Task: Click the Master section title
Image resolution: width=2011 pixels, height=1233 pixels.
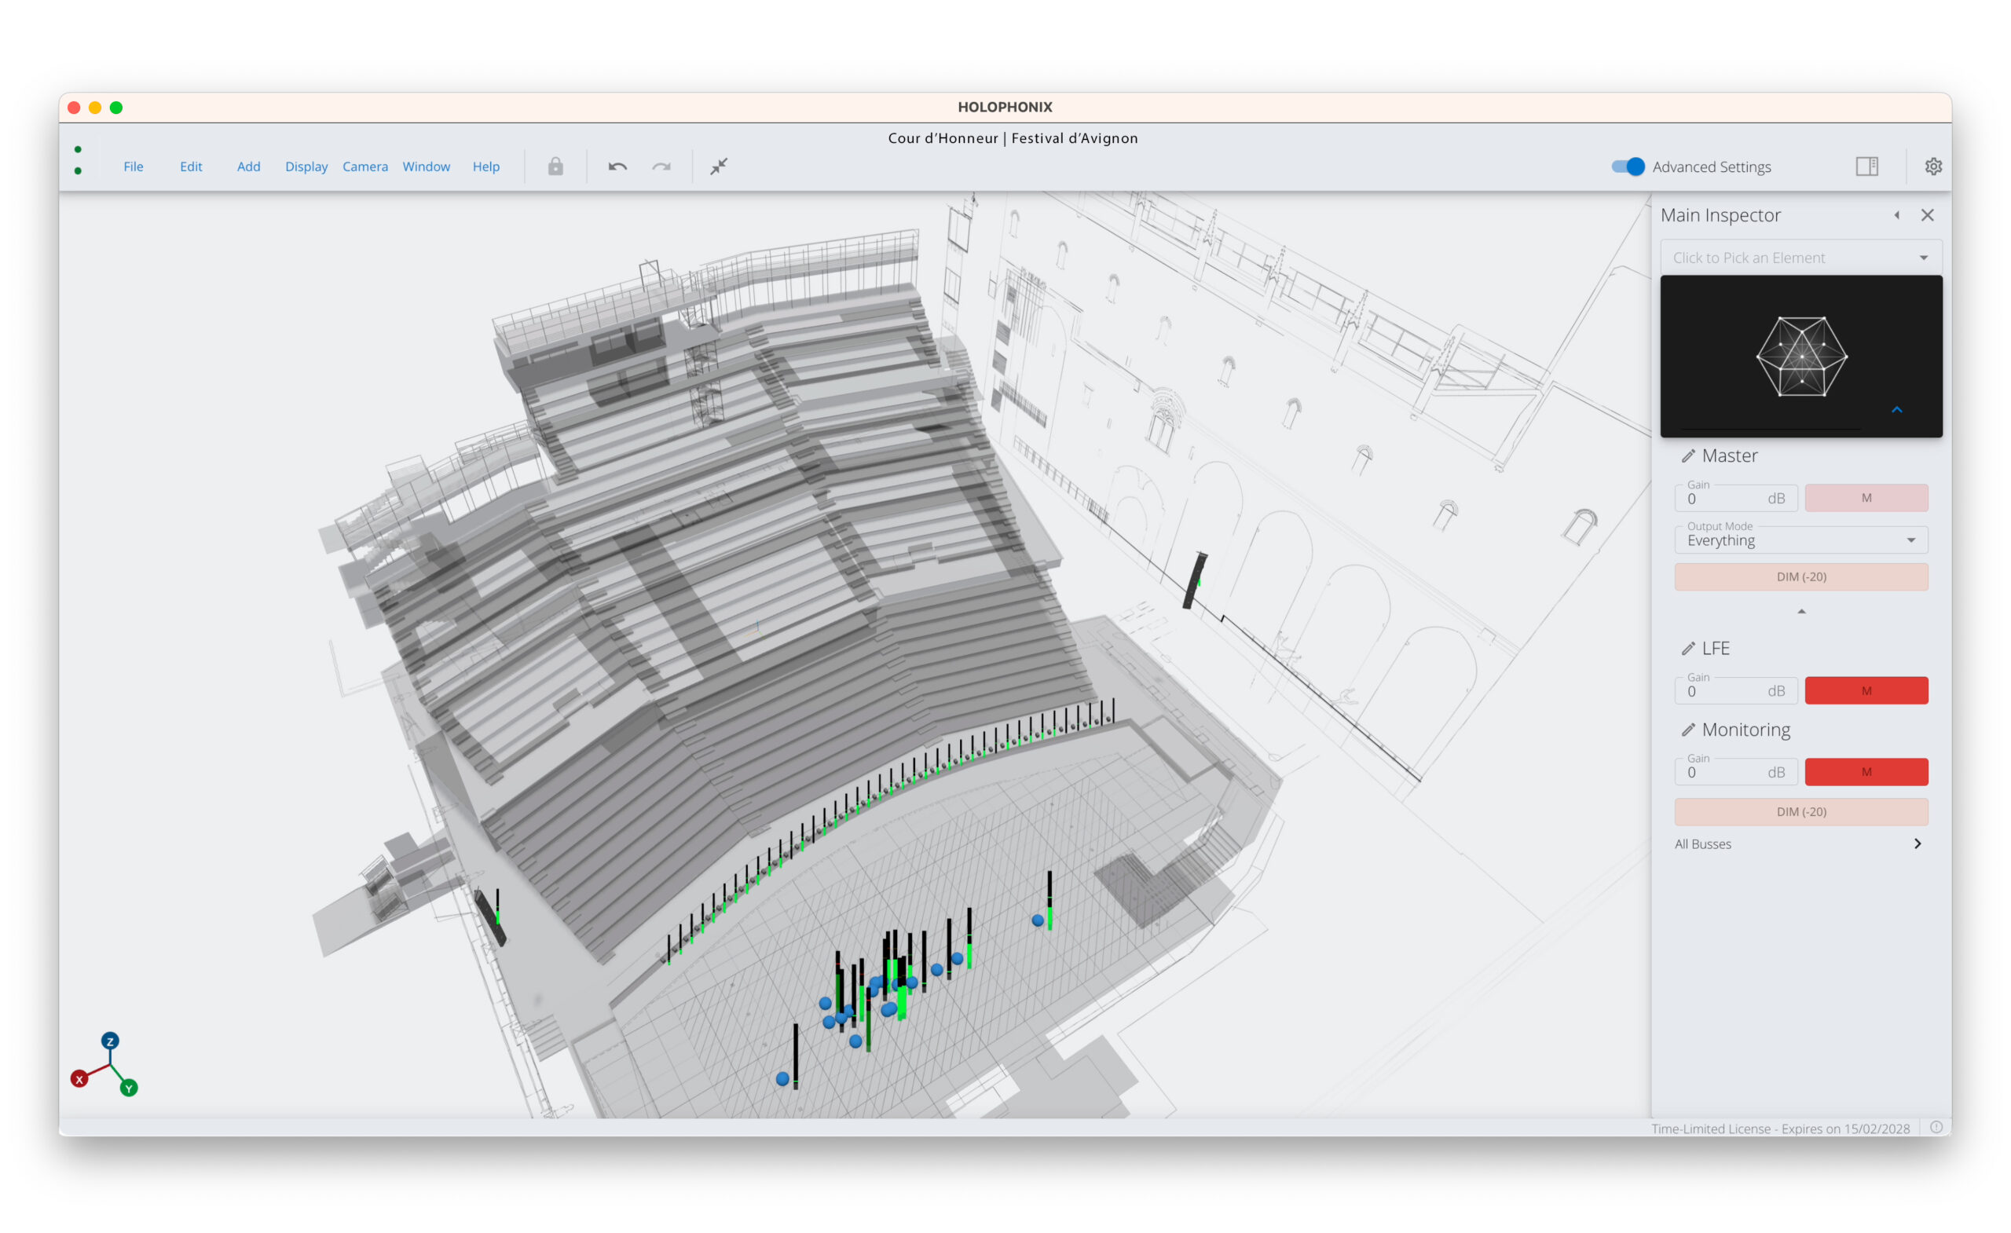Action: pos(1729,456)
